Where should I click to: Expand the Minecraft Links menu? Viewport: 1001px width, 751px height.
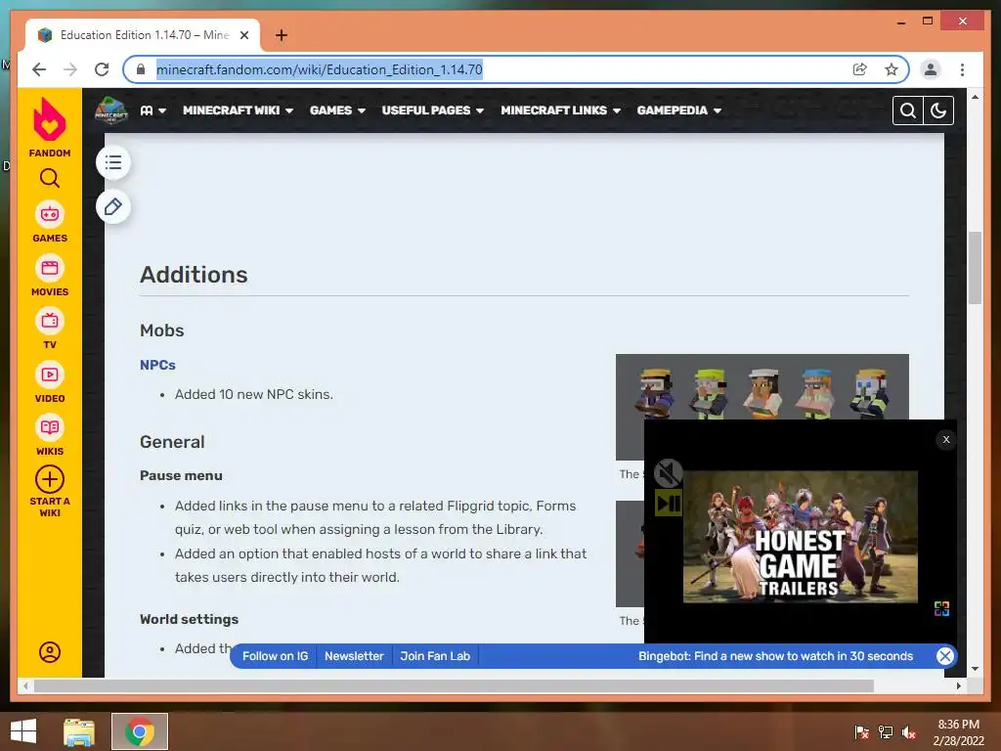560,110
